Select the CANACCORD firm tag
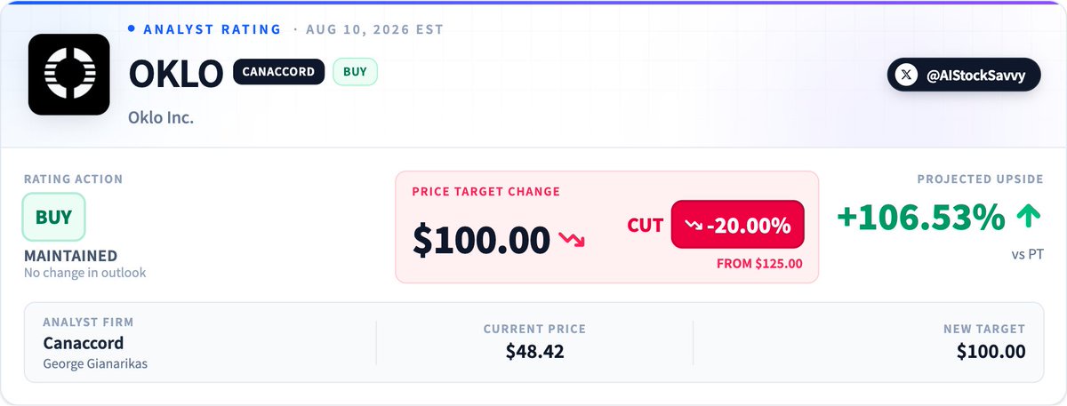 tap(278, 72)
